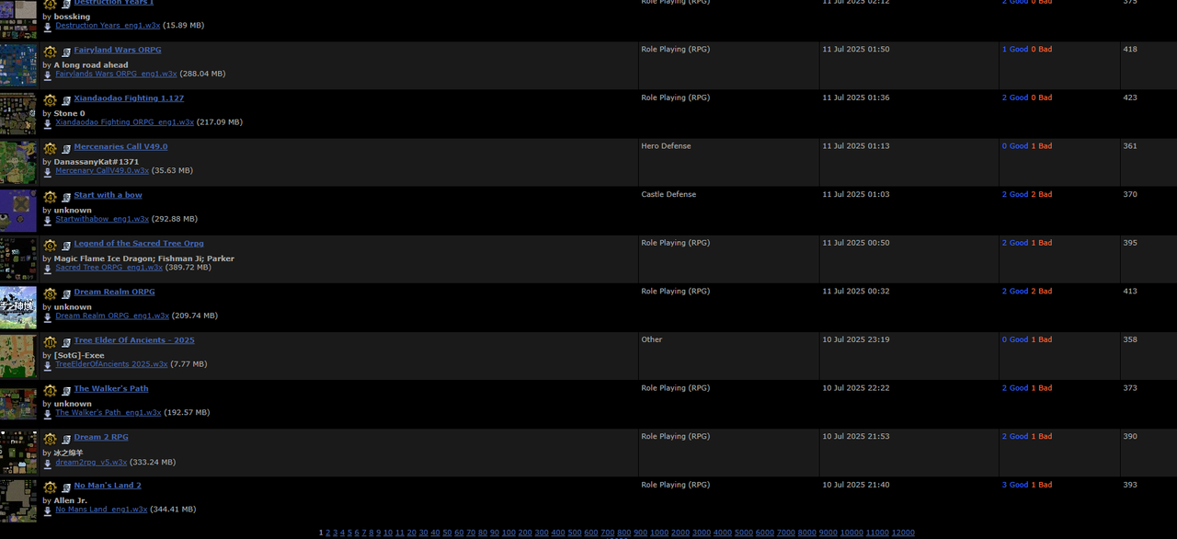Image resolution: width=1177 pixels, height=539 pixels.
Task: Click the gear badge beside Xiandaodao Fighting 1.127
Action: (x=50, y=100)
